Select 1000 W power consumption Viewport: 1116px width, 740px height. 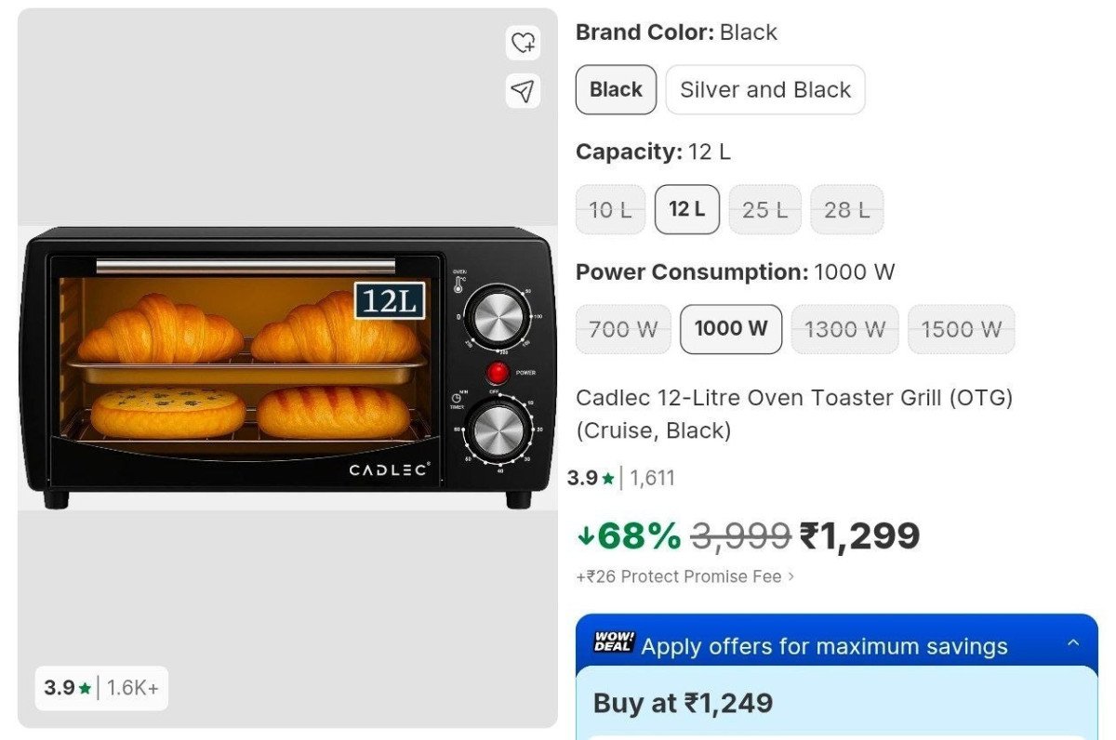[x=731, y=329]
